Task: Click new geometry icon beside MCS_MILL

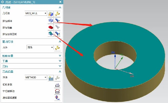Action: [x=51, y=14]
